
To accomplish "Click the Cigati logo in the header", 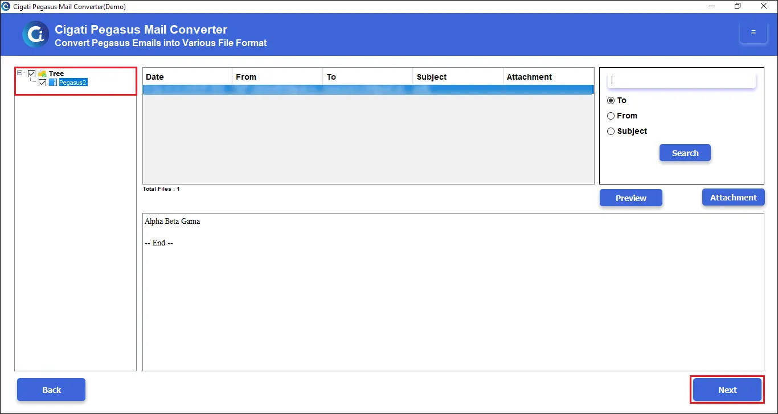I will (x=35, y=34).
